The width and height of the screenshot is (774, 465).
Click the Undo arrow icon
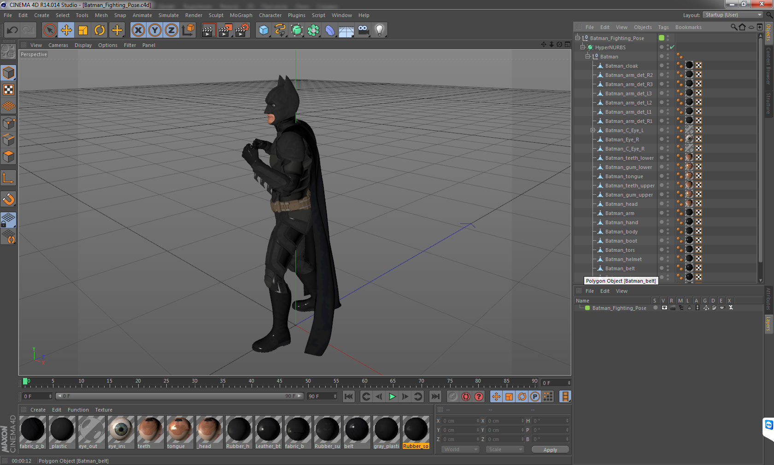(12, 30)
